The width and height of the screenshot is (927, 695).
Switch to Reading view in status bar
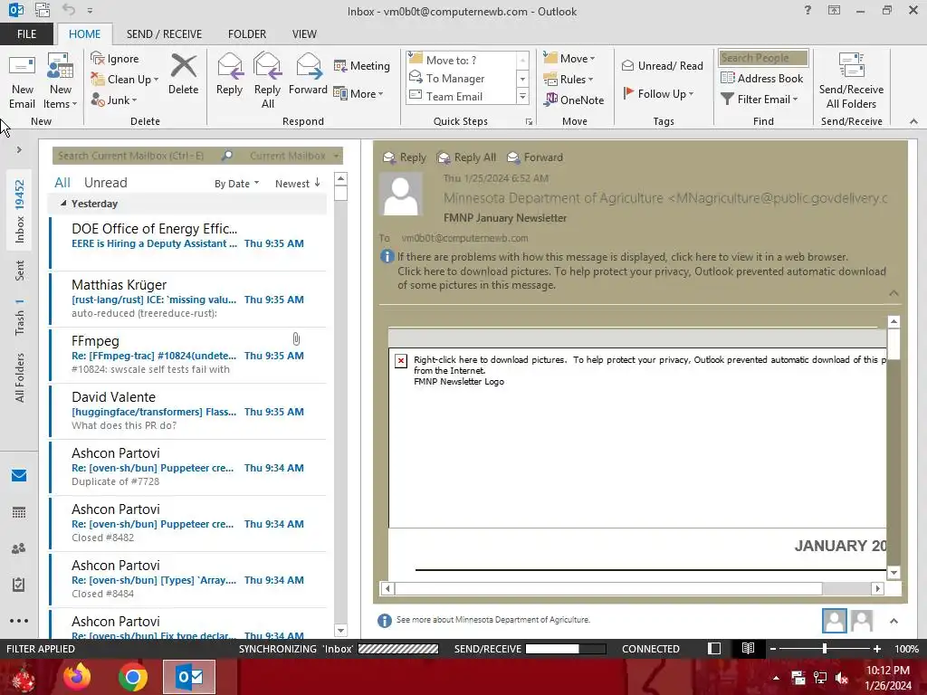748,649
